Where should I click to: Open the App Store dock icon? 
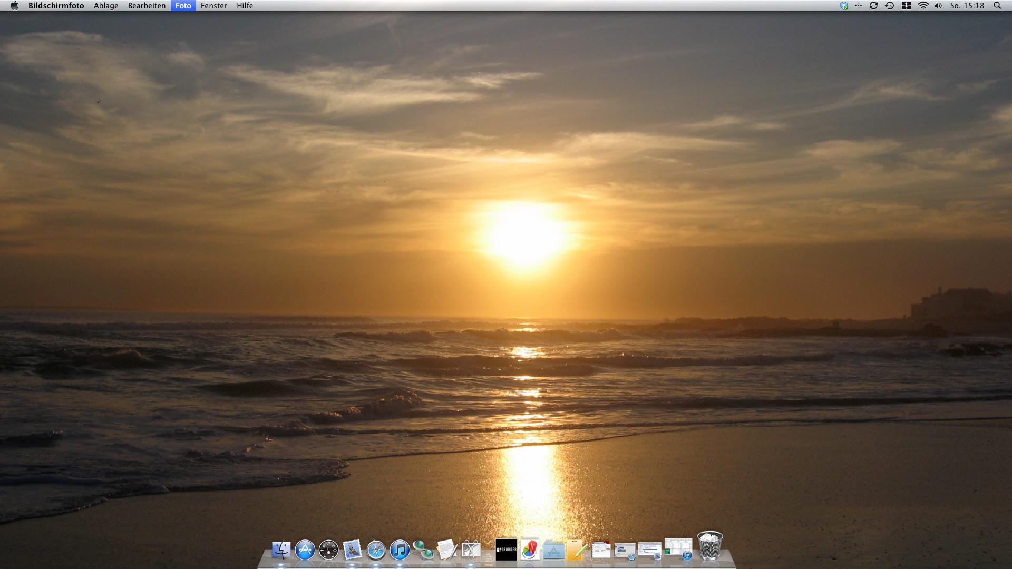(305, 550)
